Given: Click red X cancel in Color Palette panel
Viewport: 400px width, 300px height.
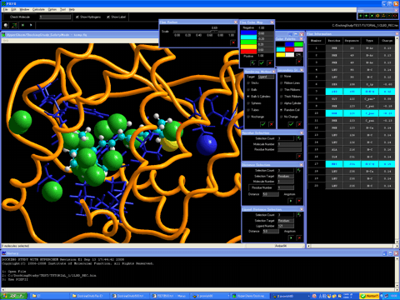Looking at the screenshot, I should [299, 62].
